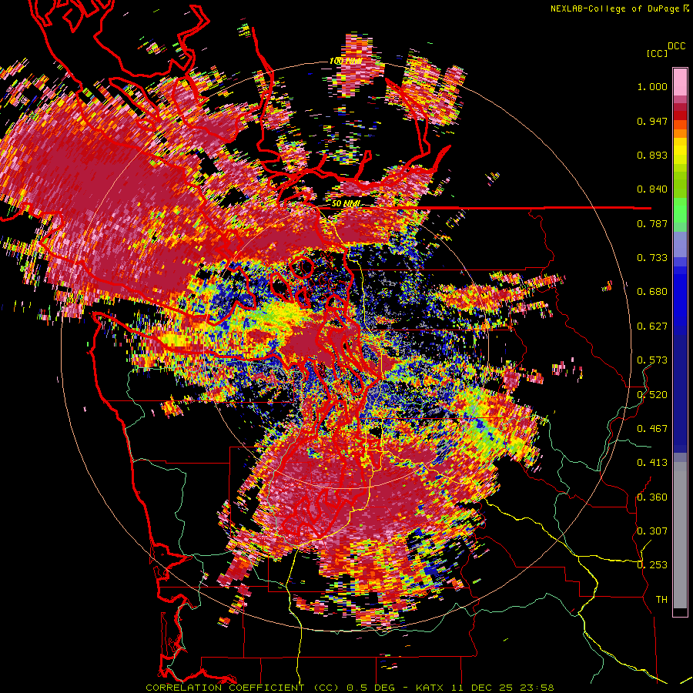
Task: Click the 0.413 color scale value
Action: [652, 463]
